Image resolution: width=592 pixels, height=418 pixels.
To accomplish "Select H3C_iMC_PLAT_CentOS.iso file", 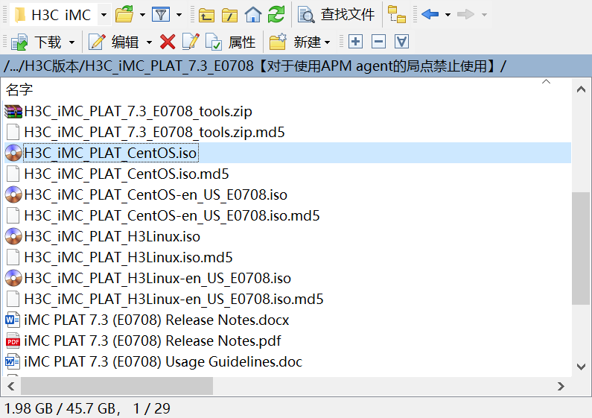I will tap(110, 153).
